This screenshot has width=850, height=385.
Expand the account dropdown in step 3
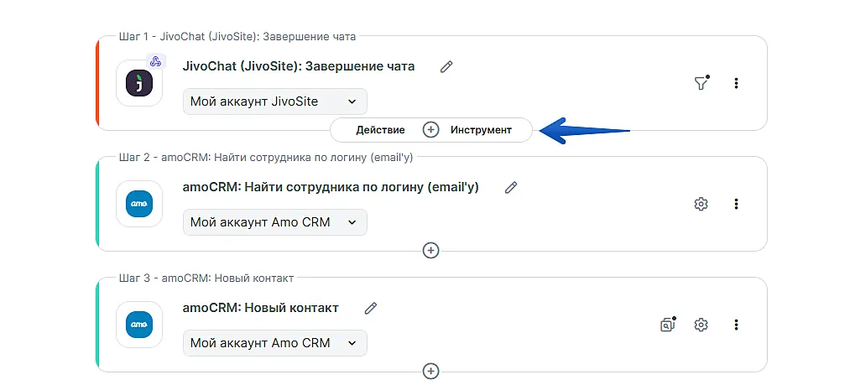[274, 343]
